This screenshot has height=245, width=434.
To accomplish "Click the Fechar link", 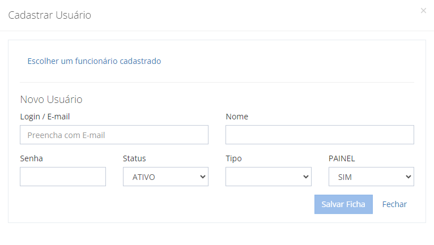I will [394, 204].
